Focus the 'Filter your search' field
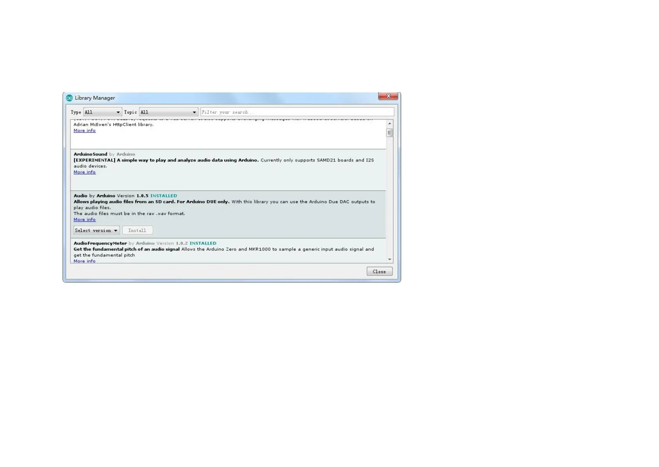The image size is (659, 467). [297, 112]
